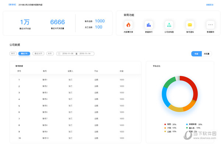Click the 公司数据 section heading

click(x=15, y=45)
